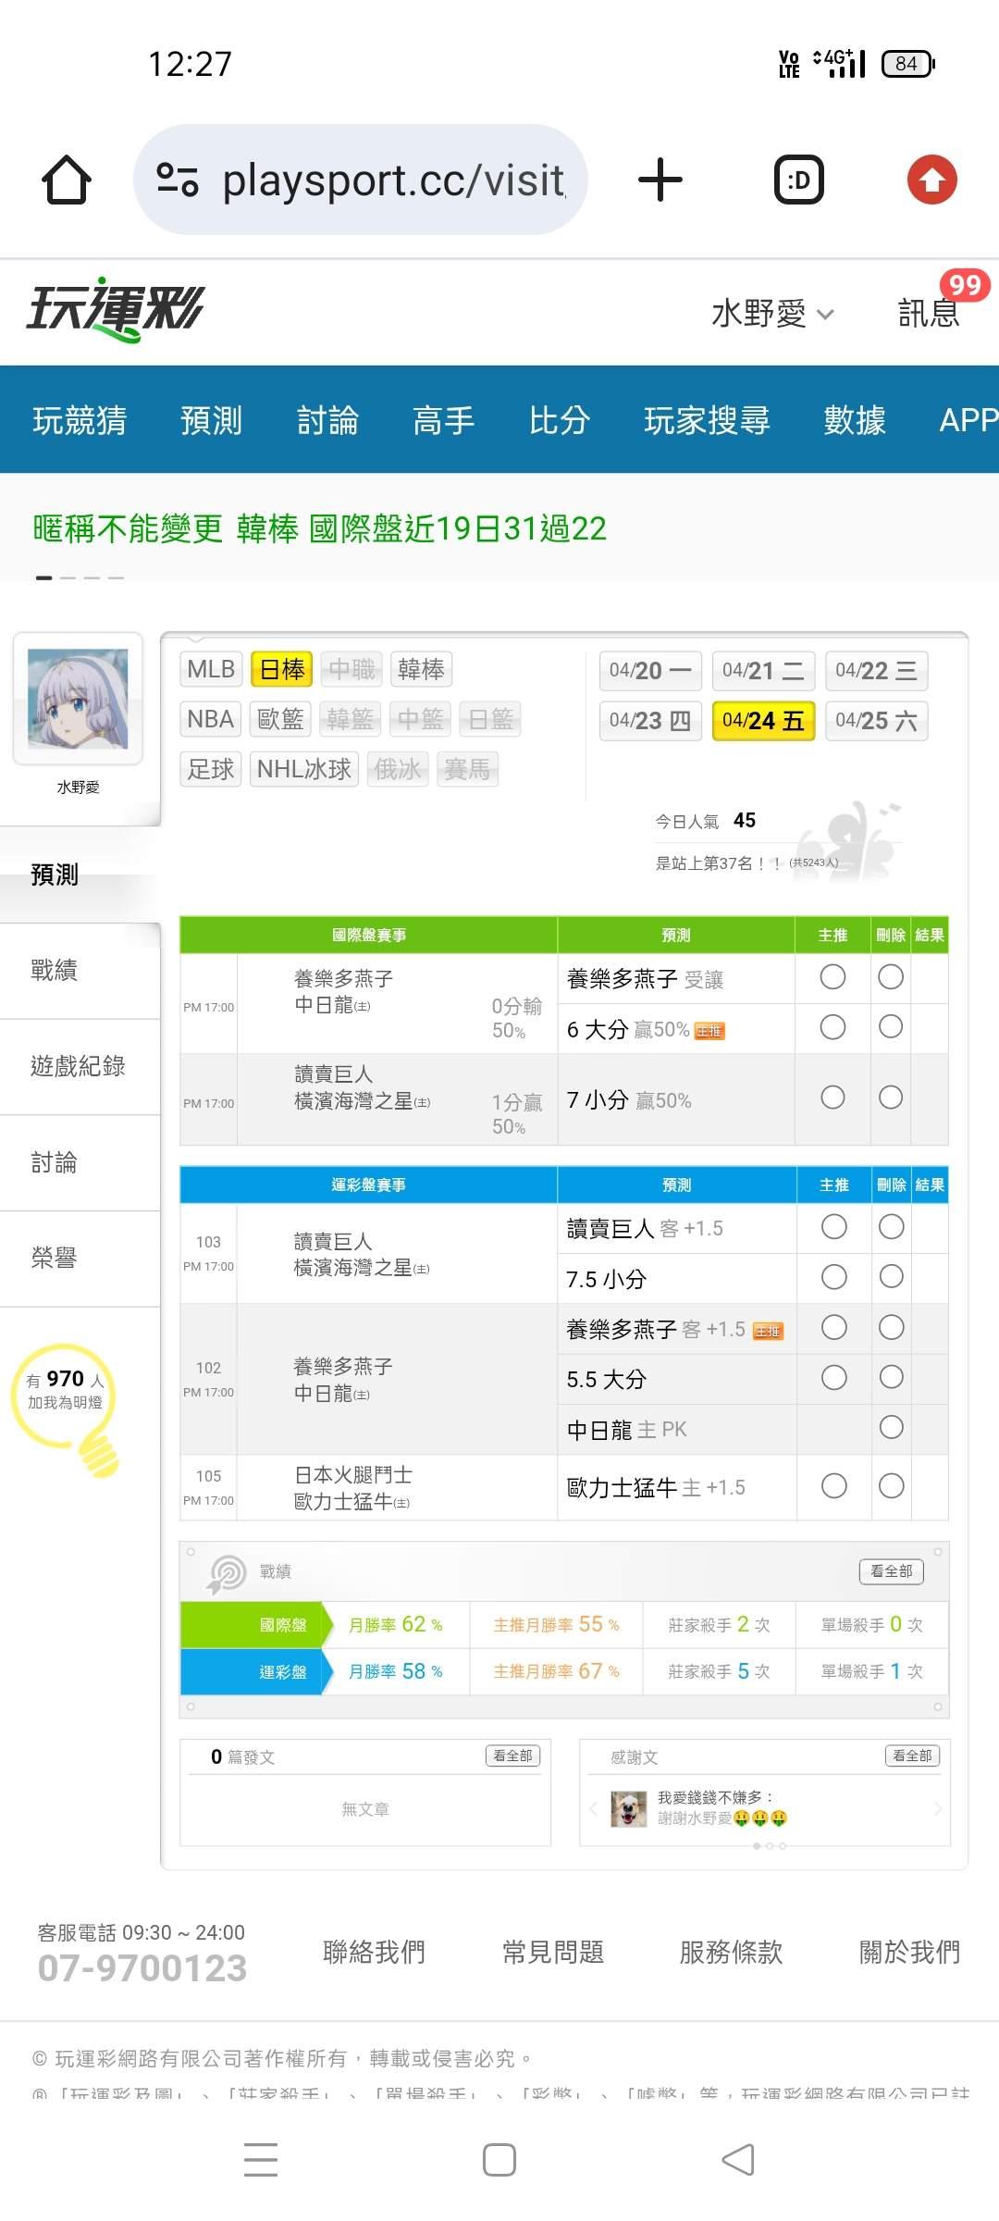Open 玩競猜 in main navigation

(x=80, y=420)
